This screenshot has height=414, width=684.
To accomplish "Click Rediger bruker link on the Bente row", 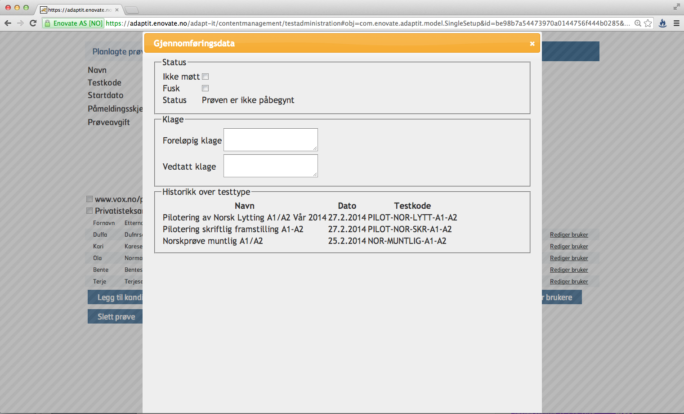I will [x=569, y=270].
